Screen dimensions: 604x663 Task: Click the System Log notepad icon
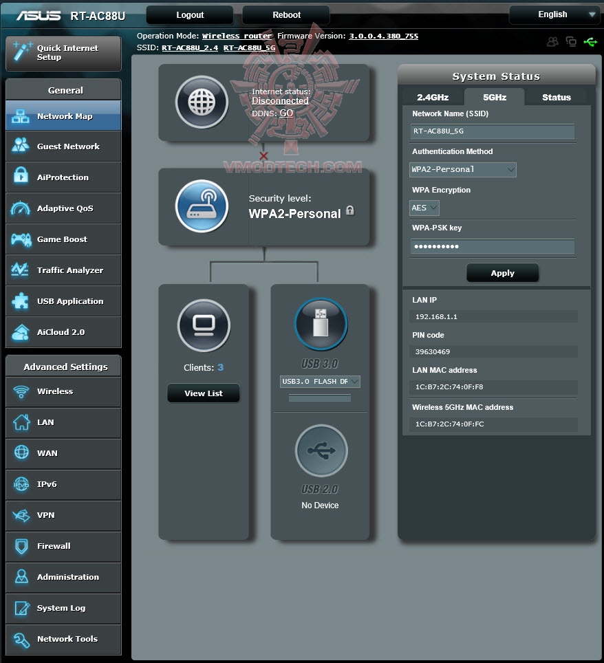point(21,608)
